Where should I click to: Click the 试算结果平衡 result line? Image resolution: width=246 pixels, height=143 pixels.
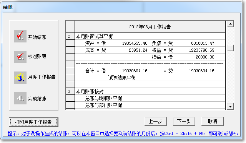[122, 78]
